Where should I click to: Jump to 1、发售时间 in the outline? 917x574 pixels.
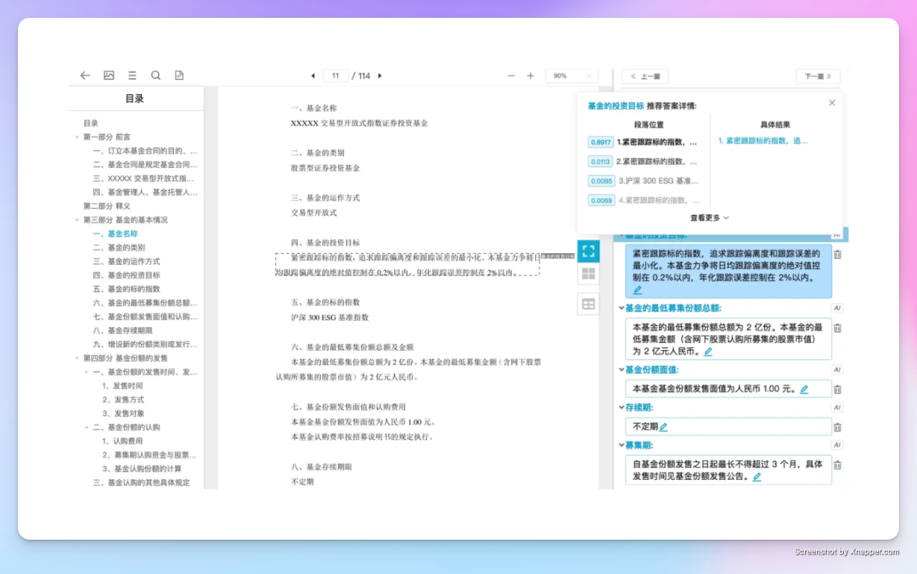[x=122, y=385]
